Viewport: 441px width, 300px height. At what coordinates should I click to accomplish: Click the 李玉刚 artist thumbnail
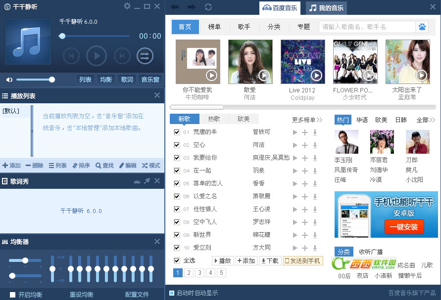pos(346,142)
